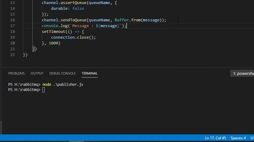This screenshot has height=142, width=254.
Task: Click line number 14 in gutter
Action: click(x=12, y=8)
